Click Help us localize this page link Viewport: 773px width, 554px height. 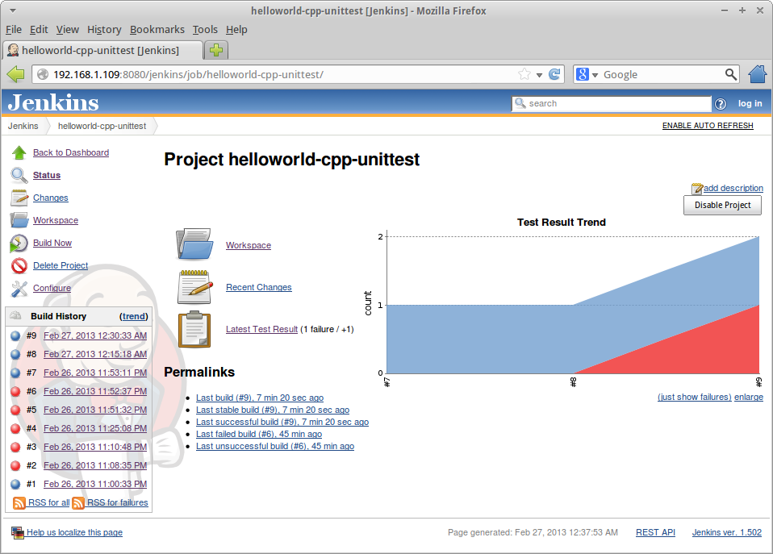(x=74, y=533)
